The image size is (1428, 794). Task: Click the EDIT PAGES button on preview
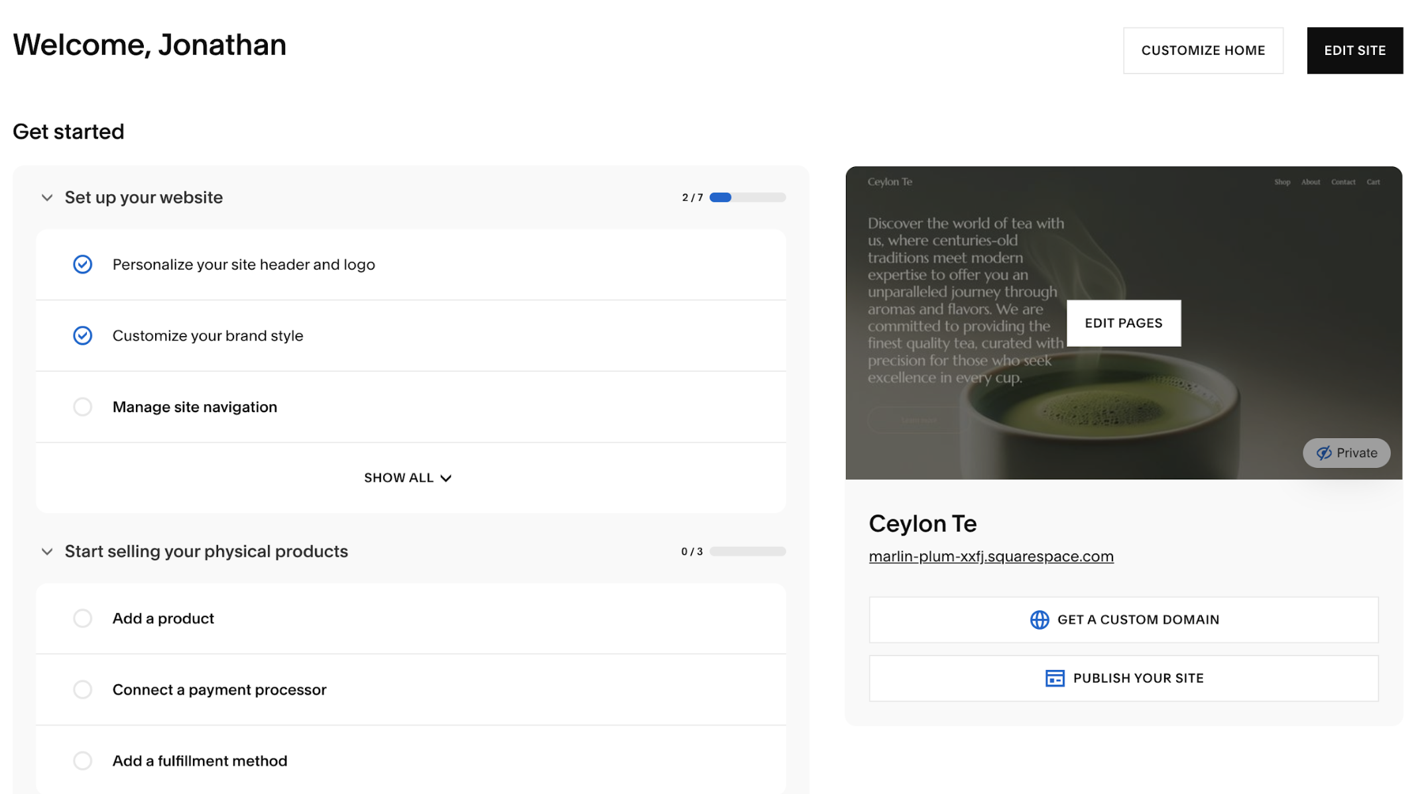coord(1123,323)
